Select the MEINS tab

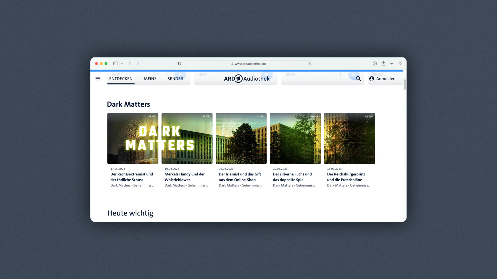click(150, 79)
